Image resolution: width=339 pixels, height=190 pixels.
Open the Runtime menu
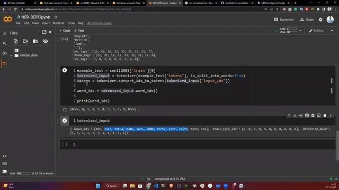tap(58, 23)
